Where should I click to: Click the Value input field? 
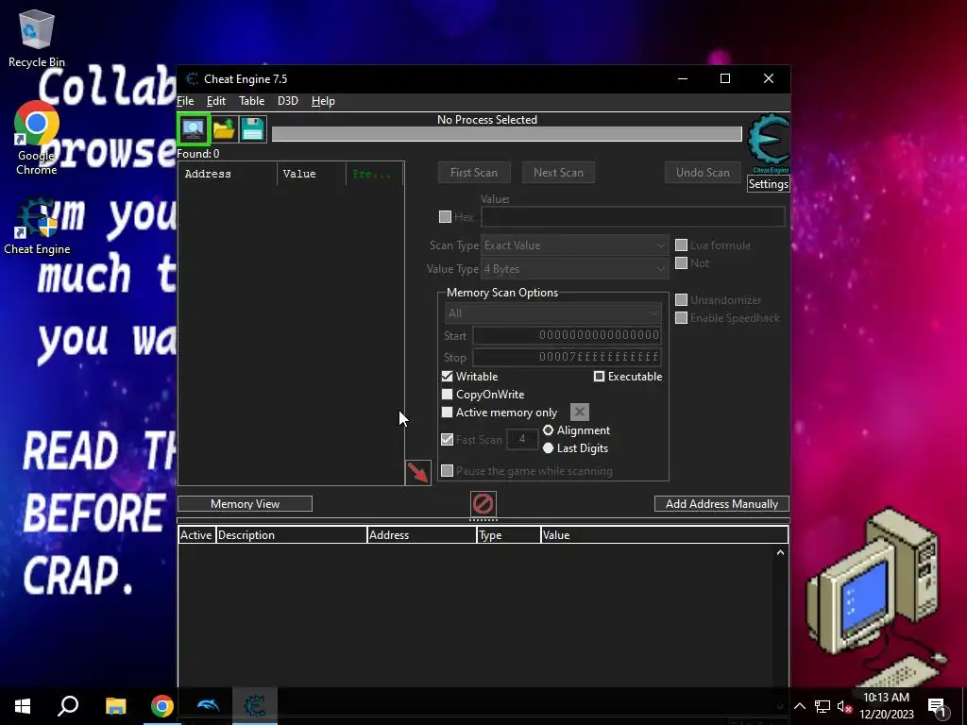point(633,216)
